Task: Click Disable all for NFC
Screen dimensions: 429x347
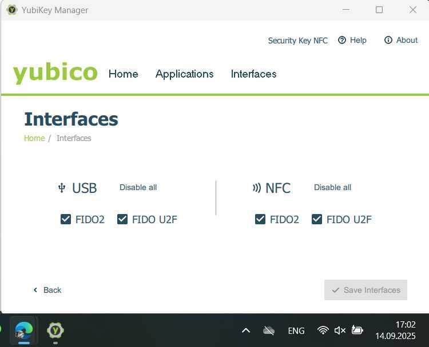Action: point(333,187)
